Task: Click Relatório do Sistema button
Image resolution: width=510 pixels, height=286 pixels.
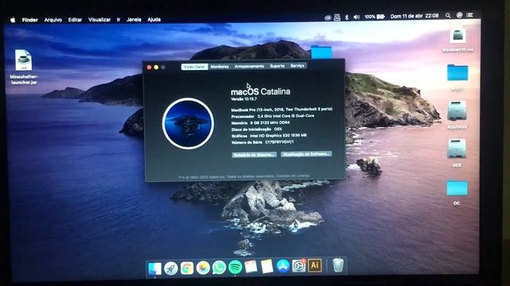Action: [254, 155]
